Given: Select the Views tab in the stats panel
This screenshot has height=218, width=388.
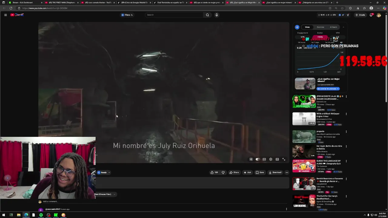Looking at the screenshot, I should coord(307,27).
